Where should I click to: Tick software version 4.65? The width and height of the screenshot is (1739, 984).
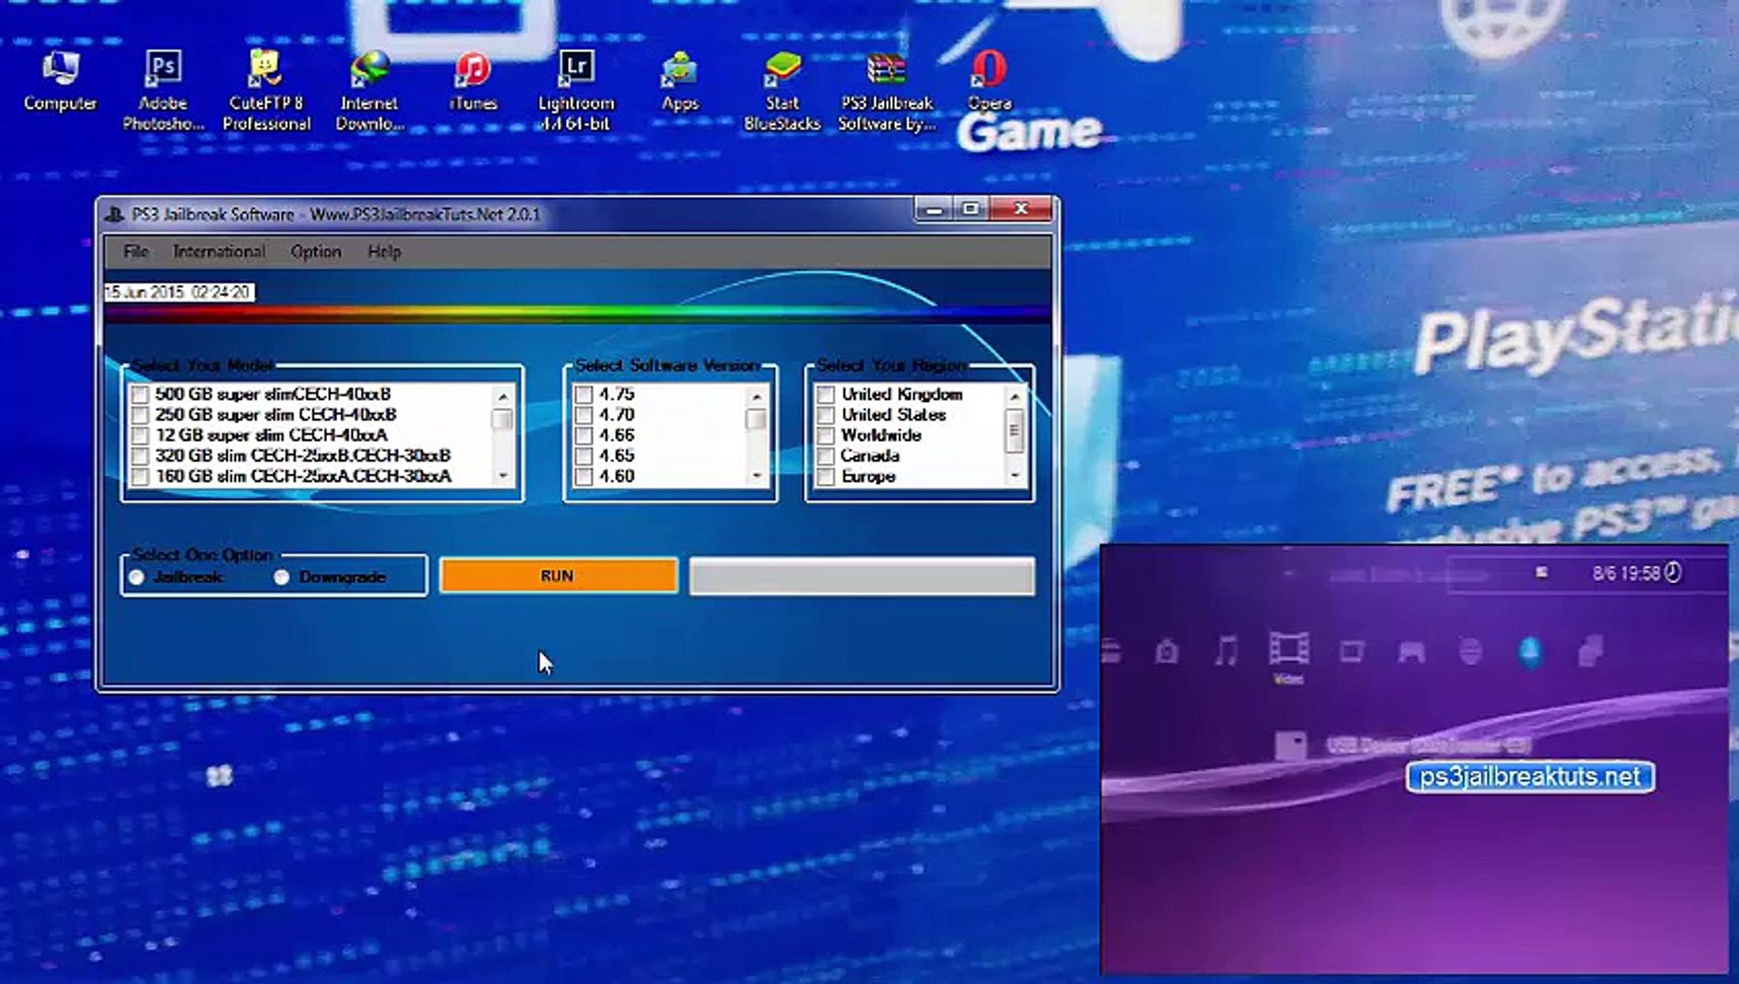(x=583, y=456)
